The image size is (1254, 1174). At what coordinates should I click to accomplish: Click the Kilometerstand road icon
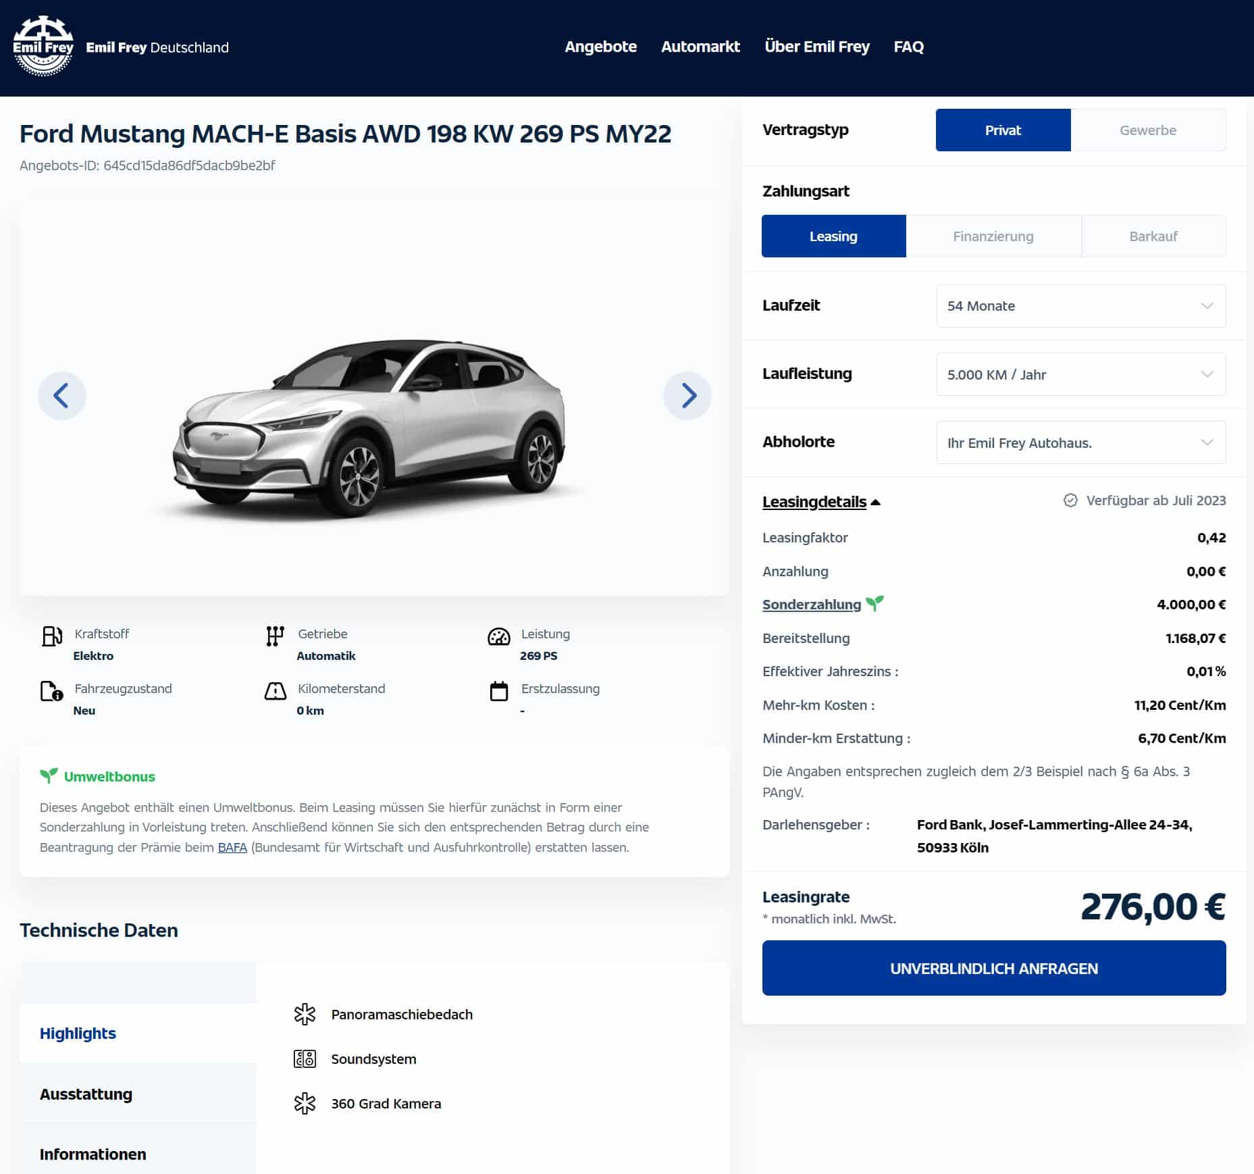coord(275,691)
